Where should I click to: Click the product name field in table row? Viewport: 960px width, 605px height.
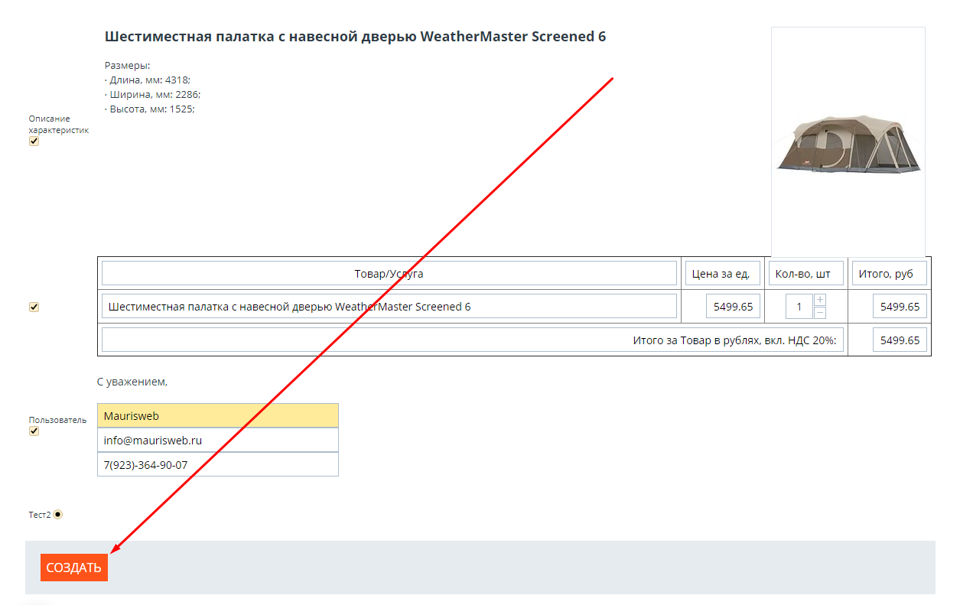389,307
